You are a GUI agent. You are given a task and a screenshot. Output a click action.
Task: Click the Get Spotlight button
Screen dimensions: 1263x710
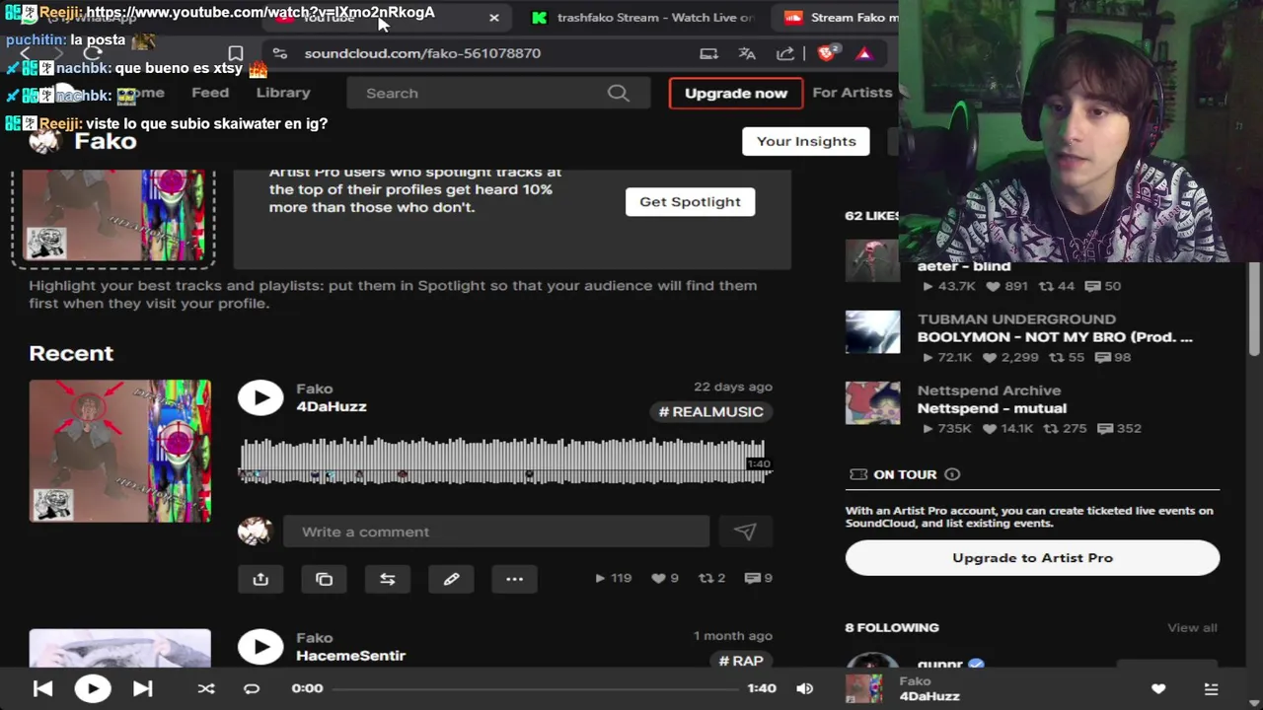pos(690,202)
